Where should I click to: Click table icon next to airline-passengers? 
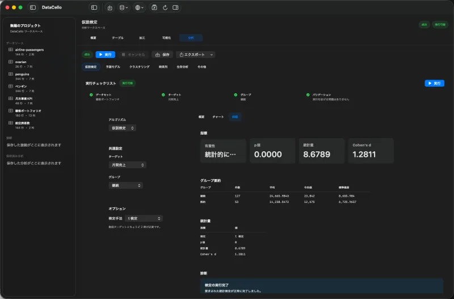pos(11,49)
